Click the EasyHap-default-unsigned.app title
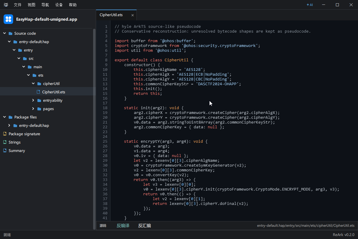Screen dimensions: 358x239 [47, 19]
